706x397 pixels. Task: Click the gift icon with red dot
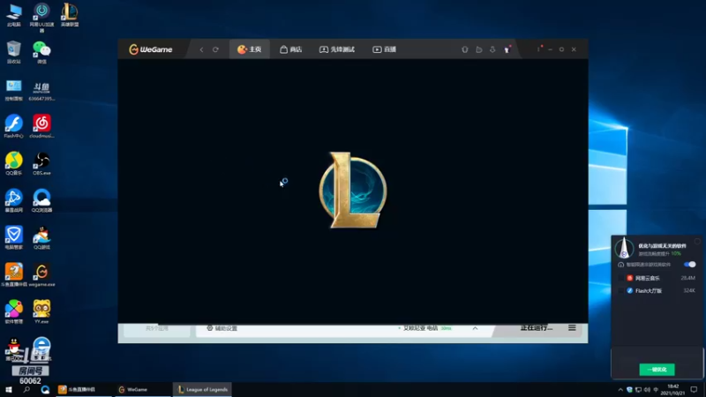coord(507,49)
